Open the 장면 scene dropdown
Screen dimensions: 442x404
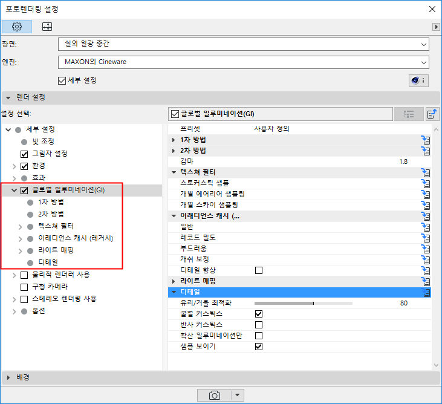[244, 44]
